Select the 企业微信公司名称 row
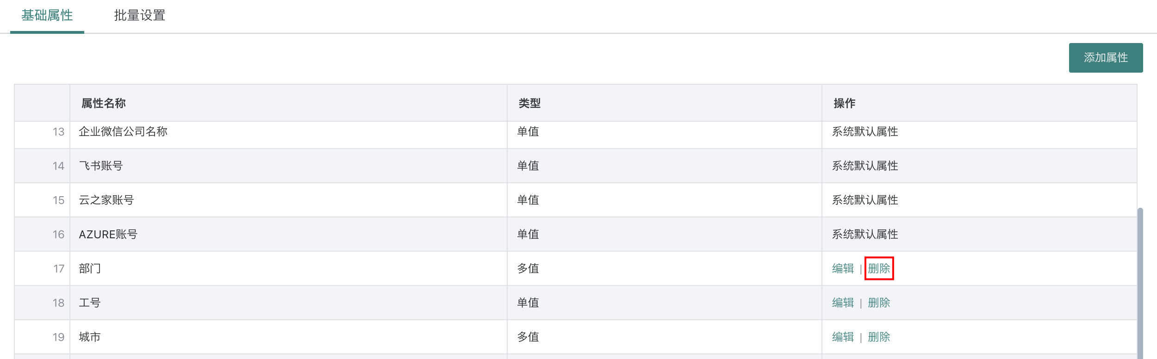This screenshot has width=1157, height=359. (x=123, y=132)
